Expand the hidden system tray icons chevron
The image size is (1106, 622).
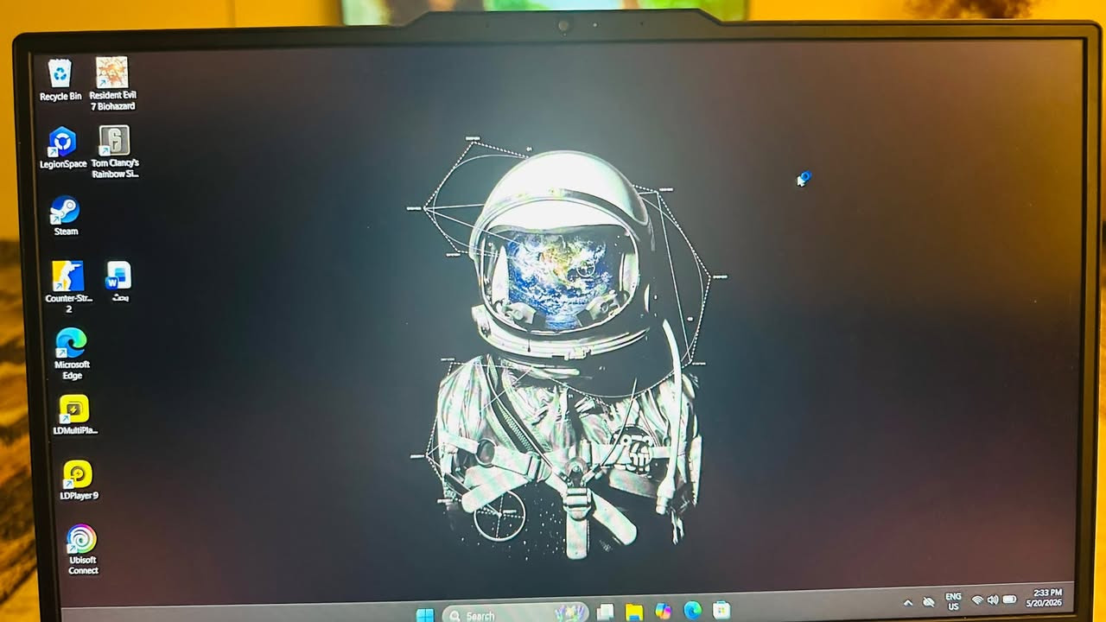pyautogui.click(x=908, y=602)
